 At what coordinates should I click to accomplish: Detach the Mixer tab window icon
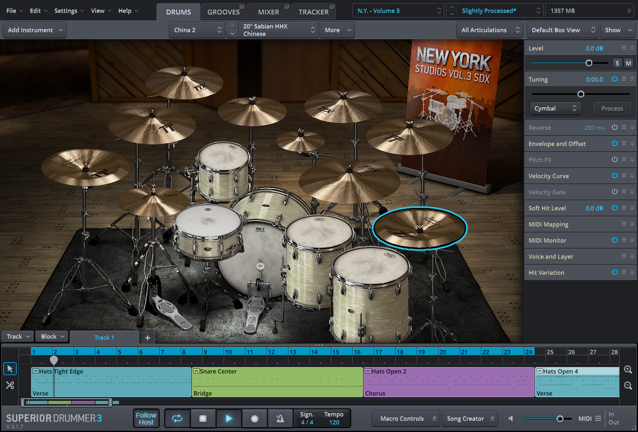[286, 6]
